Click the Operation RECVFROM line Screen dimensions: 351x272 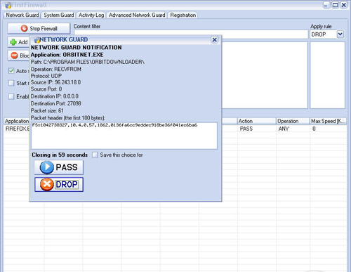pyautogui.click(x=56, y=69)
